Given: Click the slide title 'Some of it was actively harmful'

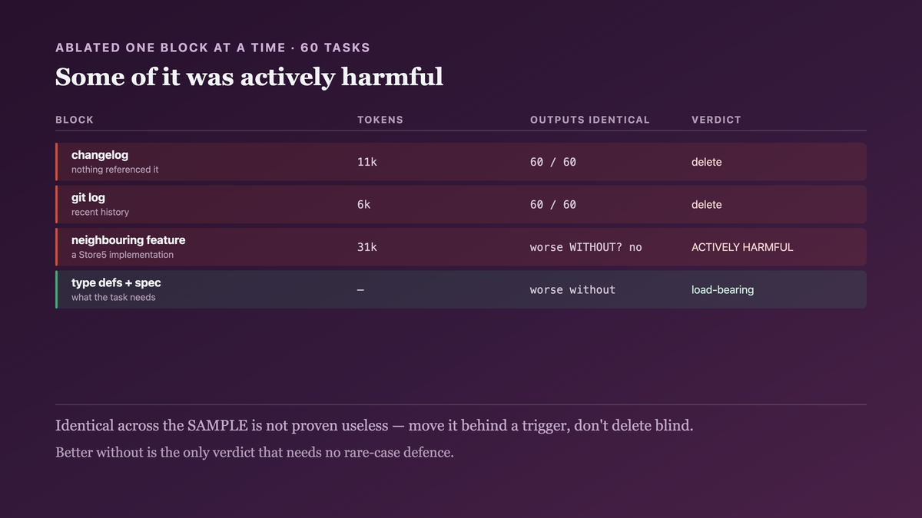Looking at the screenshot, I should pos(249,77).
